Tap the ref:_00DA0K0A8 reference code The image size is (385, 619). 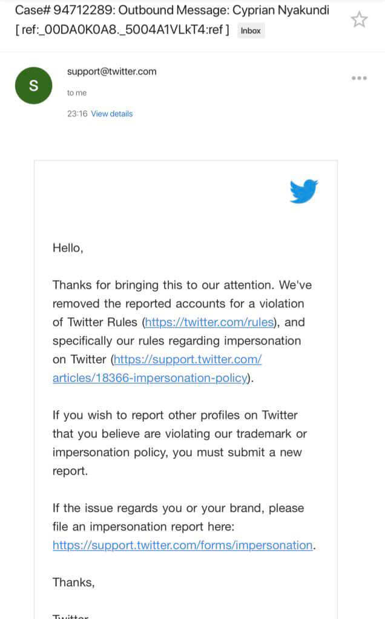[x=122, y=30]
